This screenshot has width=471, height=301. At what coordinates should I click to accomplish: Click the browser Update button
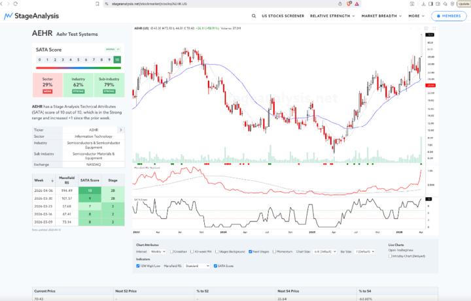(x=464, y=4)
